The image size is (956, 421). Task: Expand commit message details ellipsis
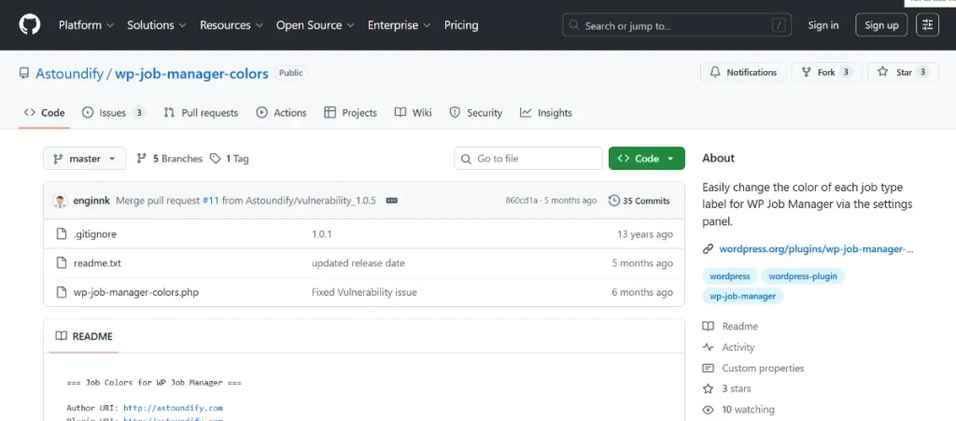[392, 201]
